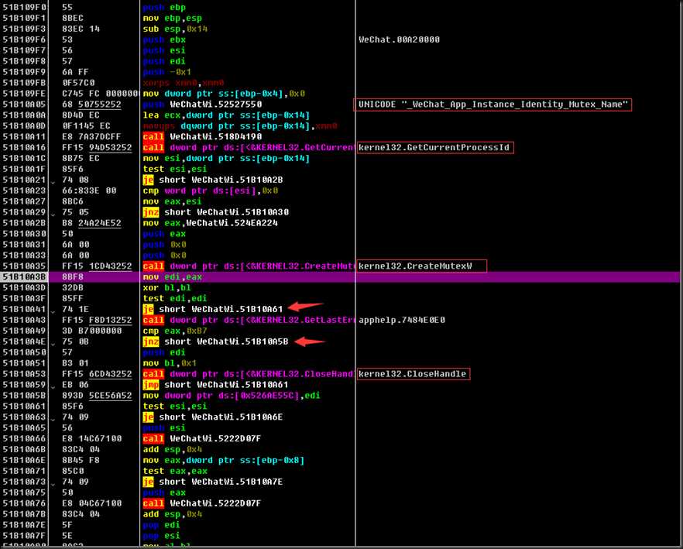The width and height of the screenshot is (683, 549).
Task: Select the je short WeChatWi.51B10A61 instruction
Action: (213, 310)
